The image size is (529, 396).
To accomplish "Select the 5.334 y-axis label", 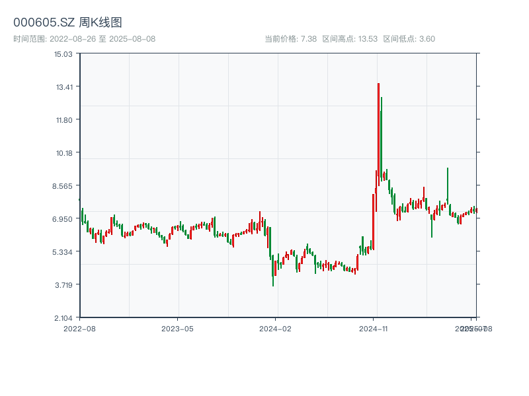I will point(63,251).
